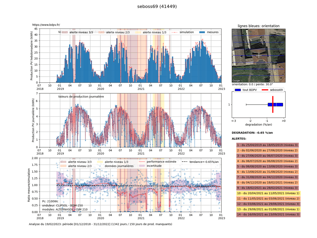The width and height of the screenshot is (317, 238).
Task: Click the Google logo on the map
Action: click(x=236, y=81)
